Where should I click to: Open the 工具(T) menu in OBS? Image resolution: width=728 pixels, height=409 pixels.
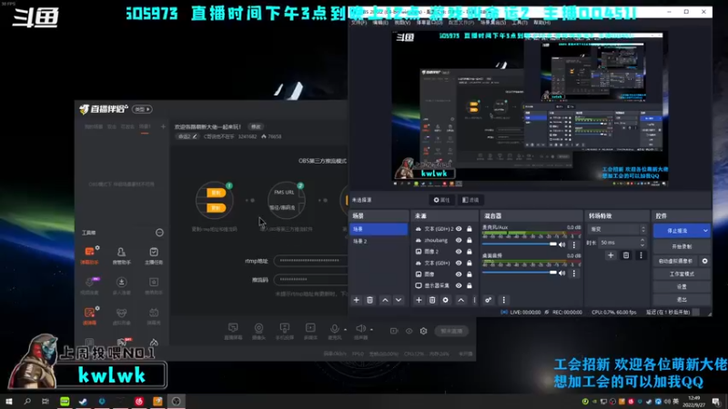pos(520,22)
